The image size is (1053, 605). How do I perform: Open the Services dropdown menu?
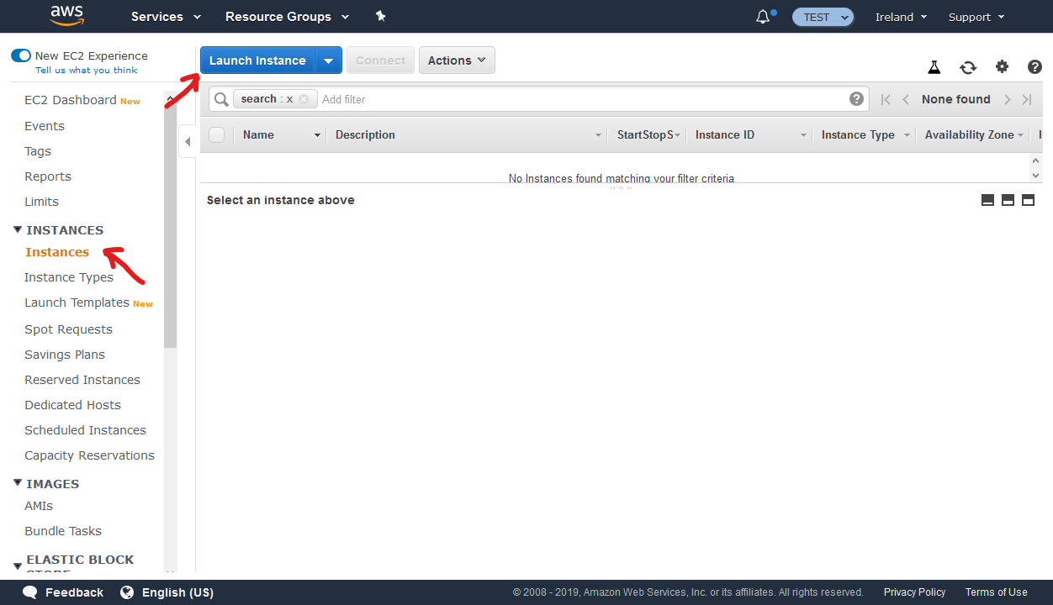(x=166, y=17)
